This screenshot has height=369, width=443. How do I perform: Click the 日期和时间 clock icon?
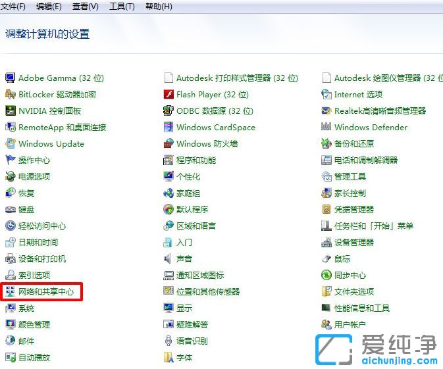11,242
